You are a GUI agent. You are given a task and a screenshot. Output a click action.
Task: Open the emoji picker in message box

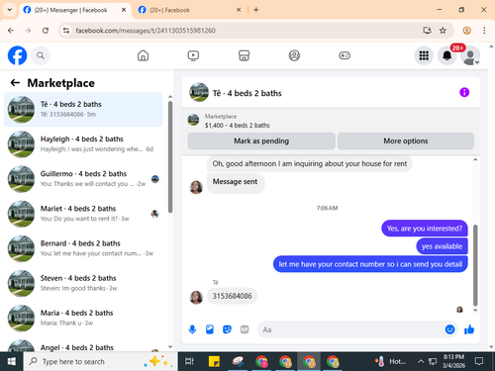click(x=449, y=329)
